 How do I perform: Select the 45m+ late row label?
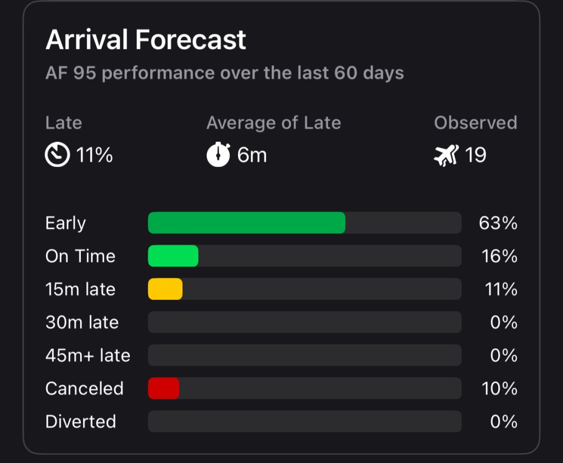coord(88,355)
